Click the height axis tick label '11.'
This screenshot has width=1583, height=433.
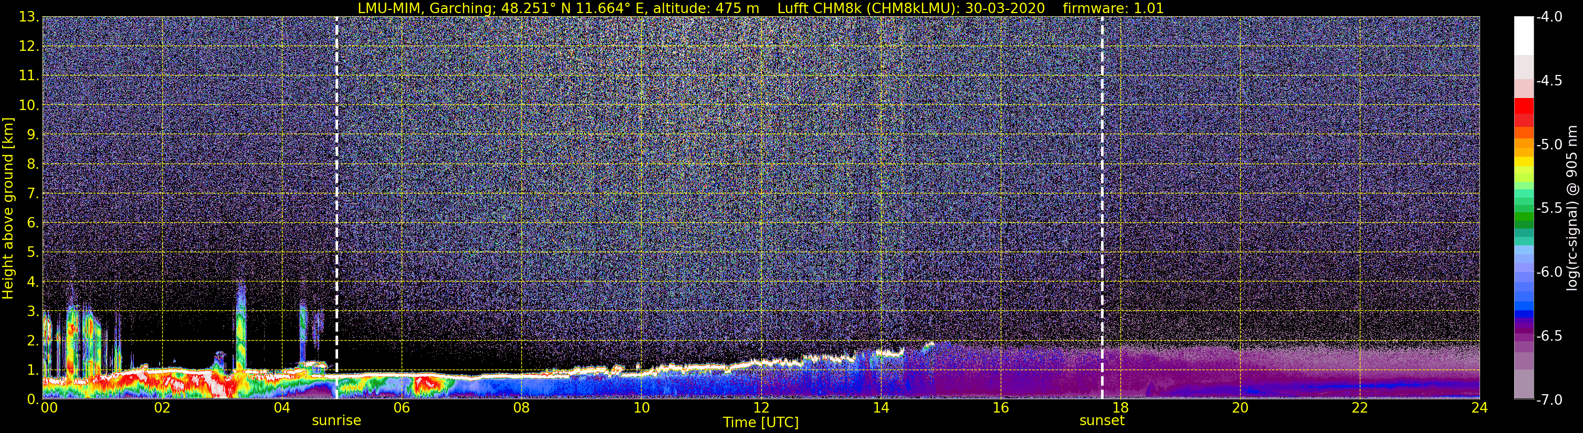(x=29, y=76)
